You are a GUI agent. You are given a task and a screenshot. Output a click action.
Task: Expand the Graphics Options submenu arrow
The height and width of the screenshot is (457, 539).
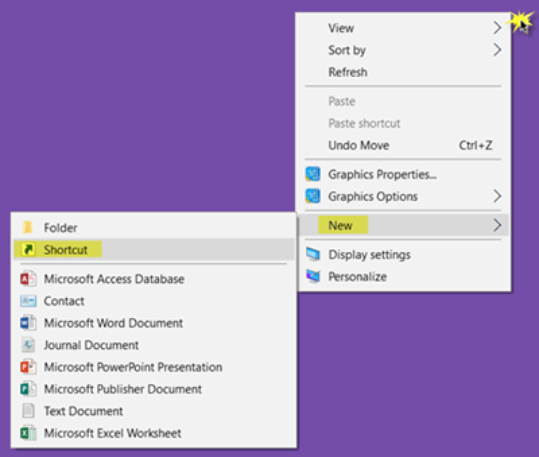[x=497, y=196]
